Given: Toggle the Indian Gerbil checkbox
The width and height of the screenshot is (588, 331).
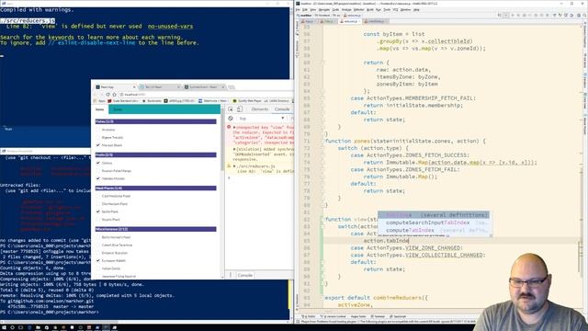Looking at the screenshot, I should coord(98,268).
